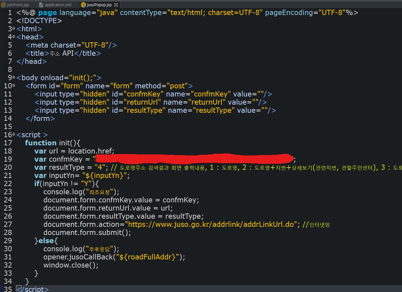The width and height of the screenshot is (402, 292).
Task: Collapse the <form> block at line 10
Action: 14,85
